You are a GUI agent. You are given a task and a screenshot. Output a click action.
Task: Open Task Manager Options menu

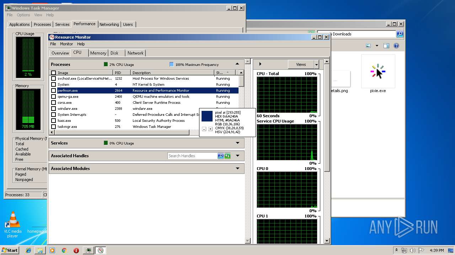click(x=23, y=15)
